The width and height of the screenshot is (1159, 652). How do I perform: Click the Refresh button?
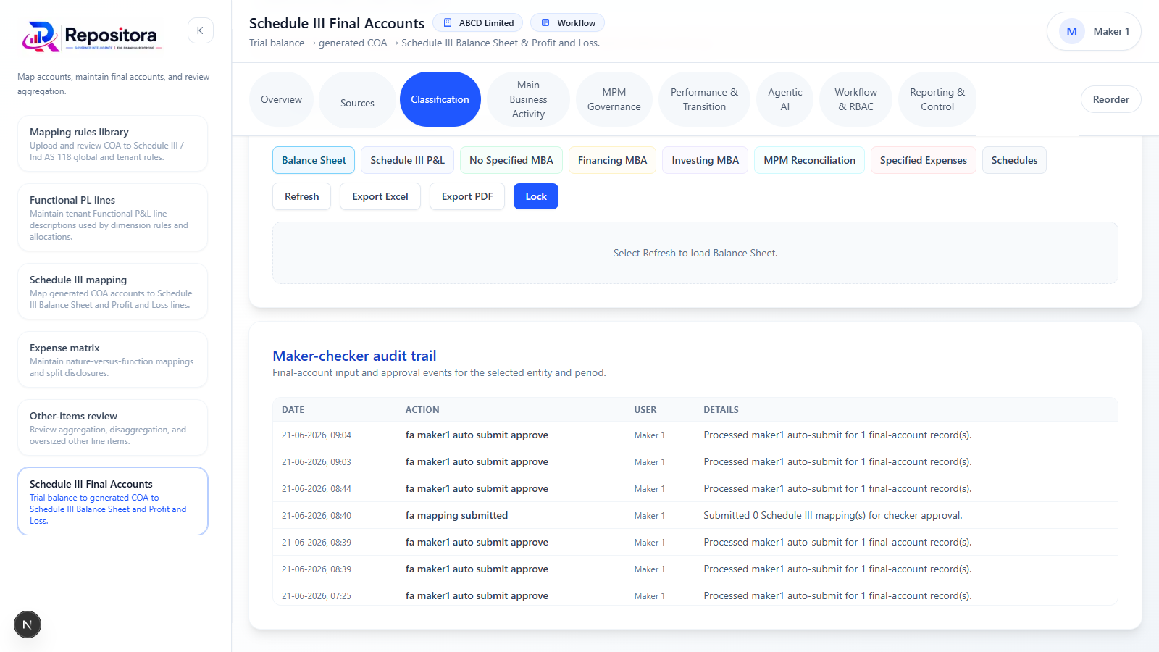[301, 196]
